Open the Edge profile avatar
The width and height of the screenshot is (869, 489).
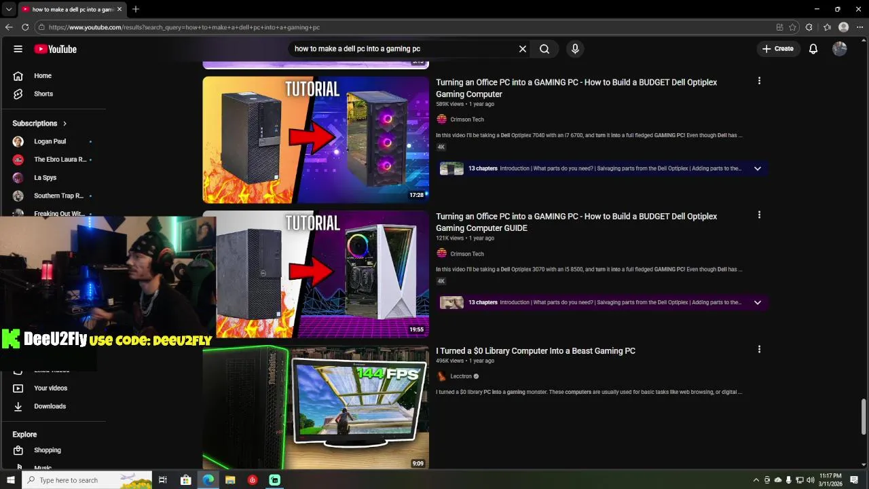pyautogui.click(x=844, y=27)
